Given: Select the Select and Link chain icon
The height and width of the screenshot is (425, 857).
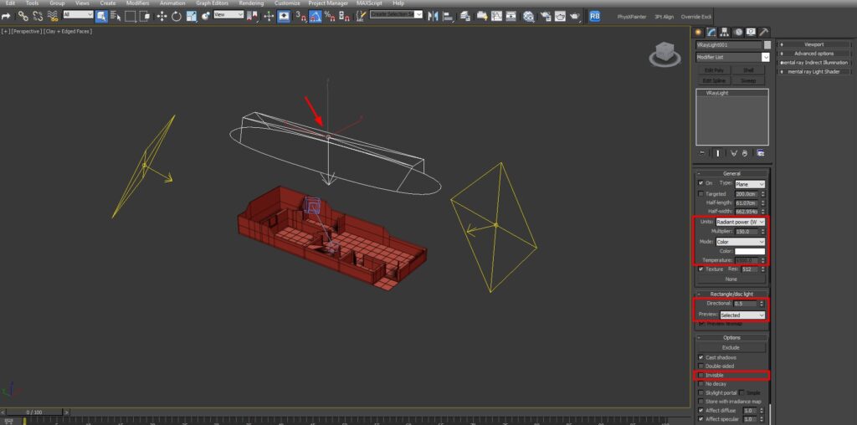Looking at the screenshot, I should tap(23, 16).
